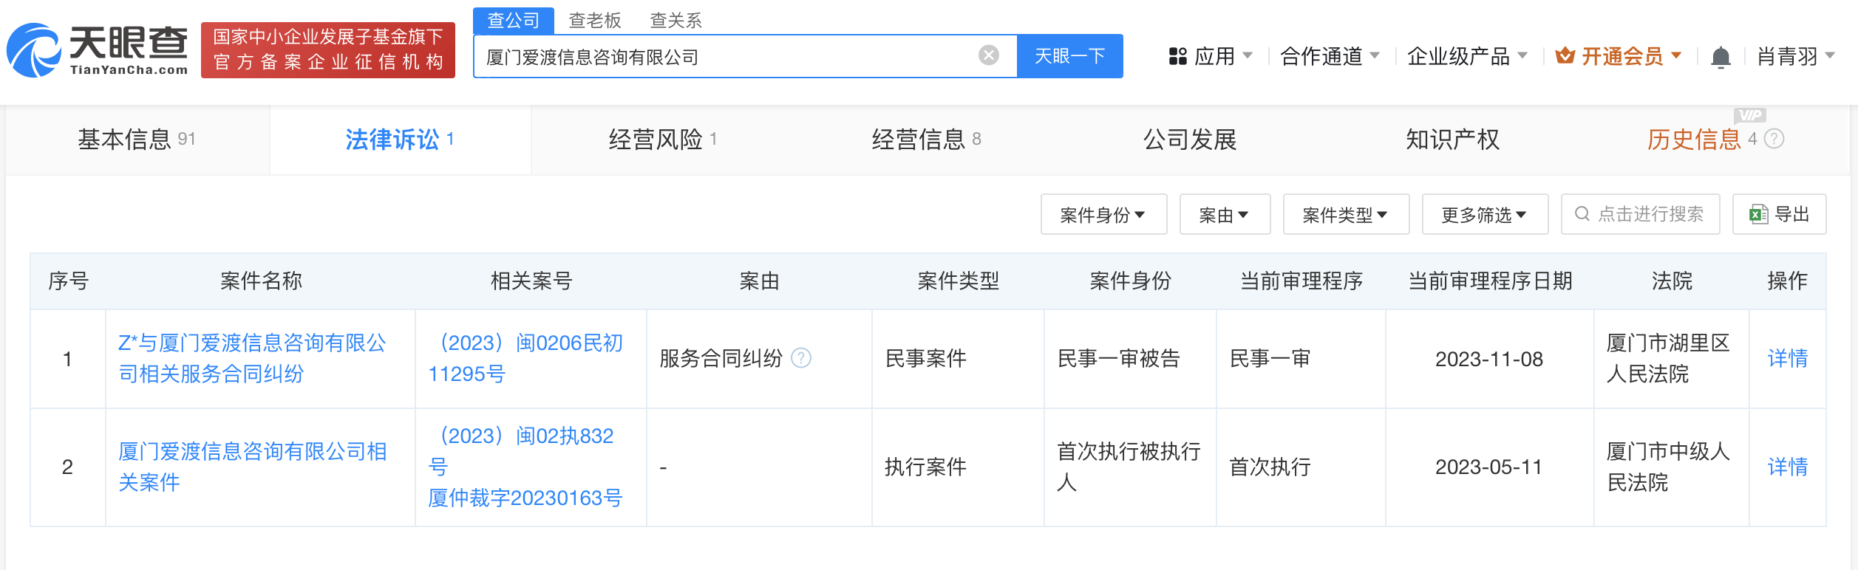1858x570 pixels.
Task: Select the 查老板 search tab
Action: coord(594,20)
